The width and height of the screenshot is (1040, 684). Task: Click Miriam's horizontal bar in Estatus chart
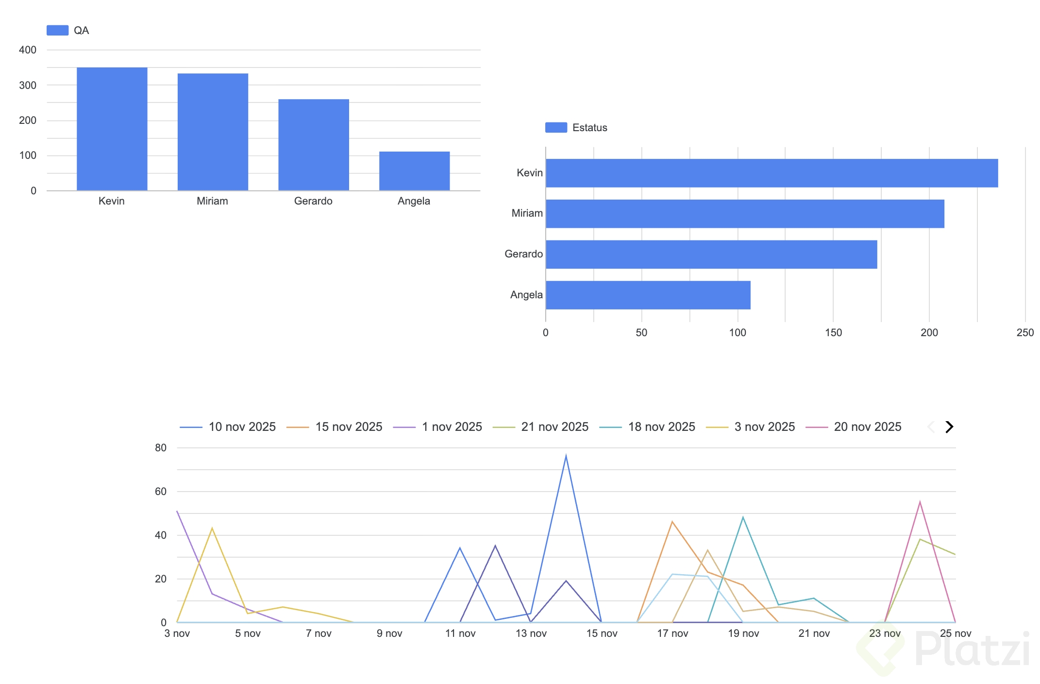744,214
